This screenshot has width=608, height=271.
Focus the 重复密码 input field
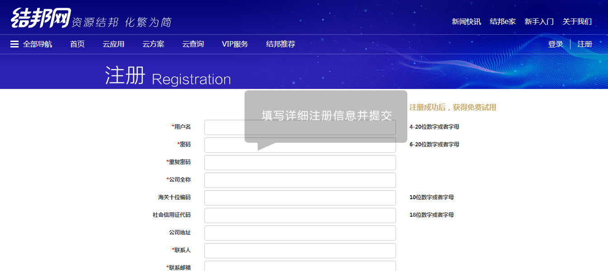pos(300,163)
